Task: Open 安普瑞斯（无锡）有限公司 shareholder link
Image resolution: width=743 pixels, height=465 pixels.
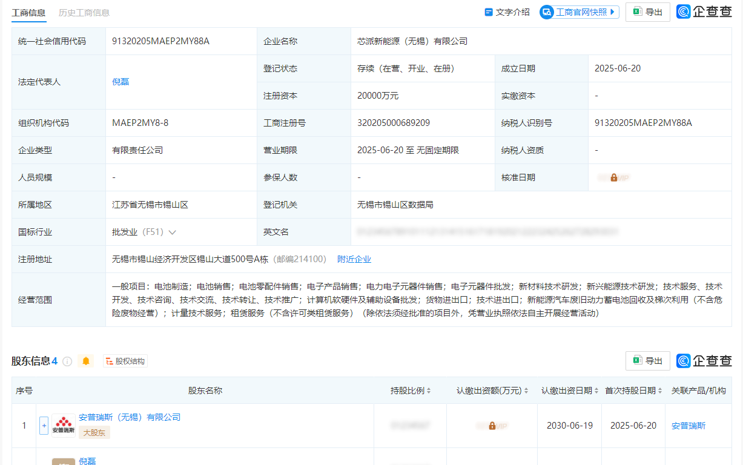Action: tap(130, 417)
